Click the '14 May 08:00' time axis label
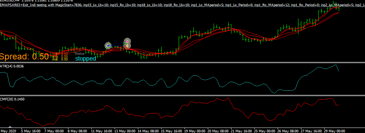Viewport: 365px width, 133px height. pos(148,131)
